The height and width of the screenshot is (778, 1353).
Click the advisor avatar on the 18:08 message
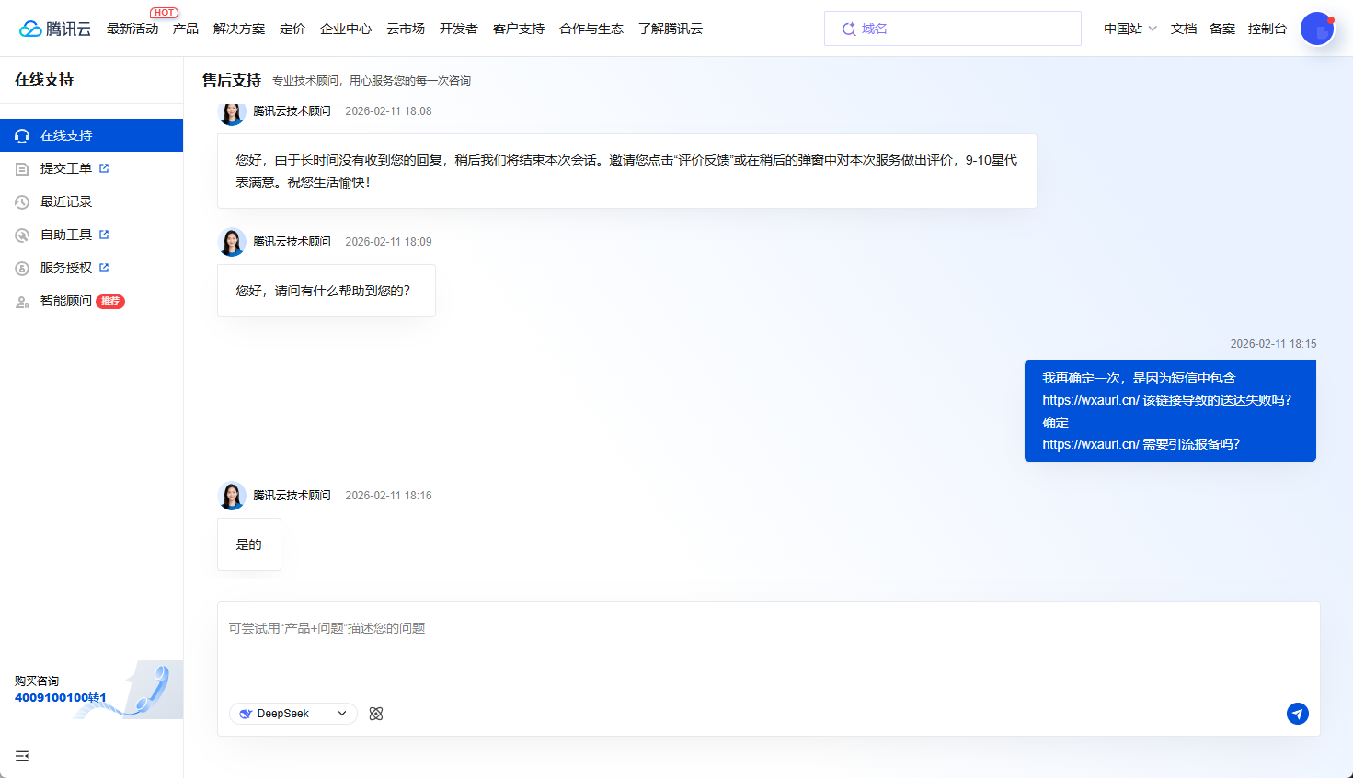(x=232, y=113)
